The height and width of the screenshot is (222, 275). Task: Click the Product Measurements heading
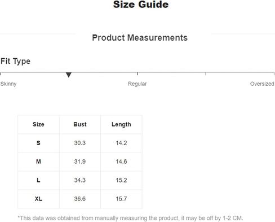coord(140,38)
